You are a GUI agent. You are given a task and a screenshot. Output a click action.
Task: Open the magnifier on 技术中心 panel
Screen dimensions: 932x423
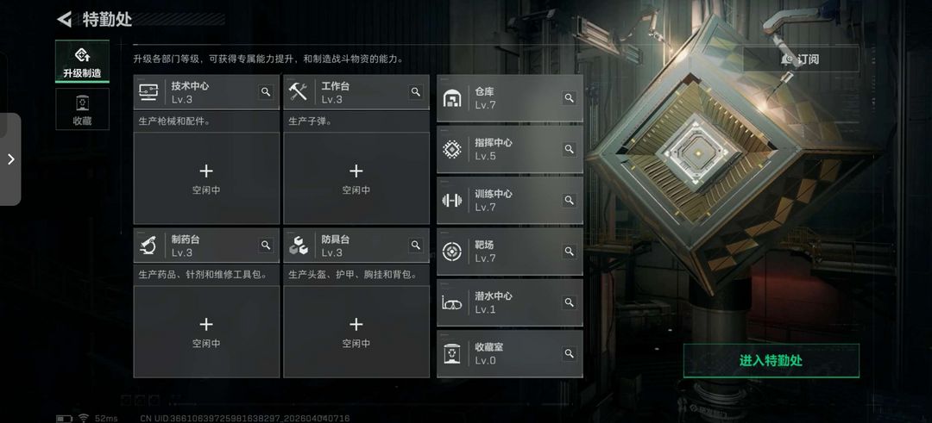tap(266, 92)
